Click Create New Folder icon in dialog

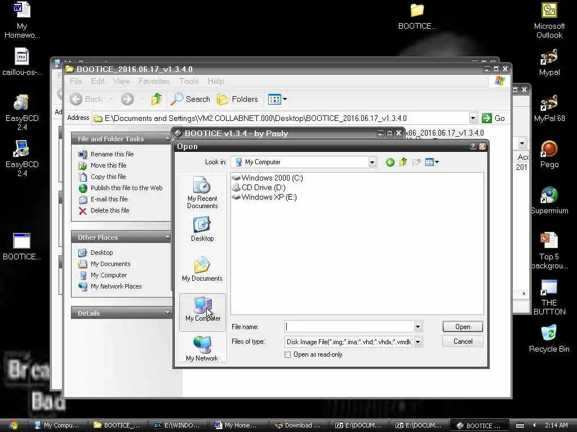[x=416, y=162]
